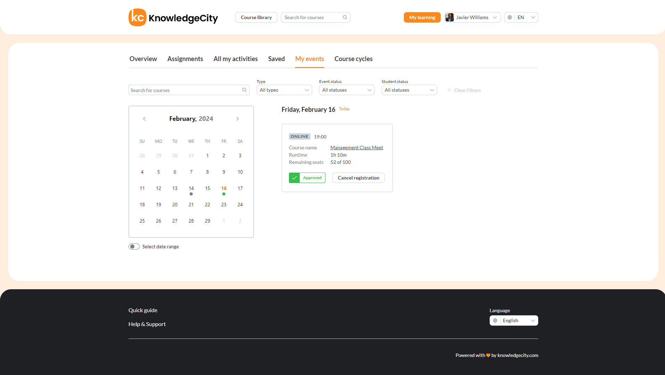Click the X icon next to Clear Filters
Image resolution: width=665 pixels, height=375 pixels.
[449, 90]
